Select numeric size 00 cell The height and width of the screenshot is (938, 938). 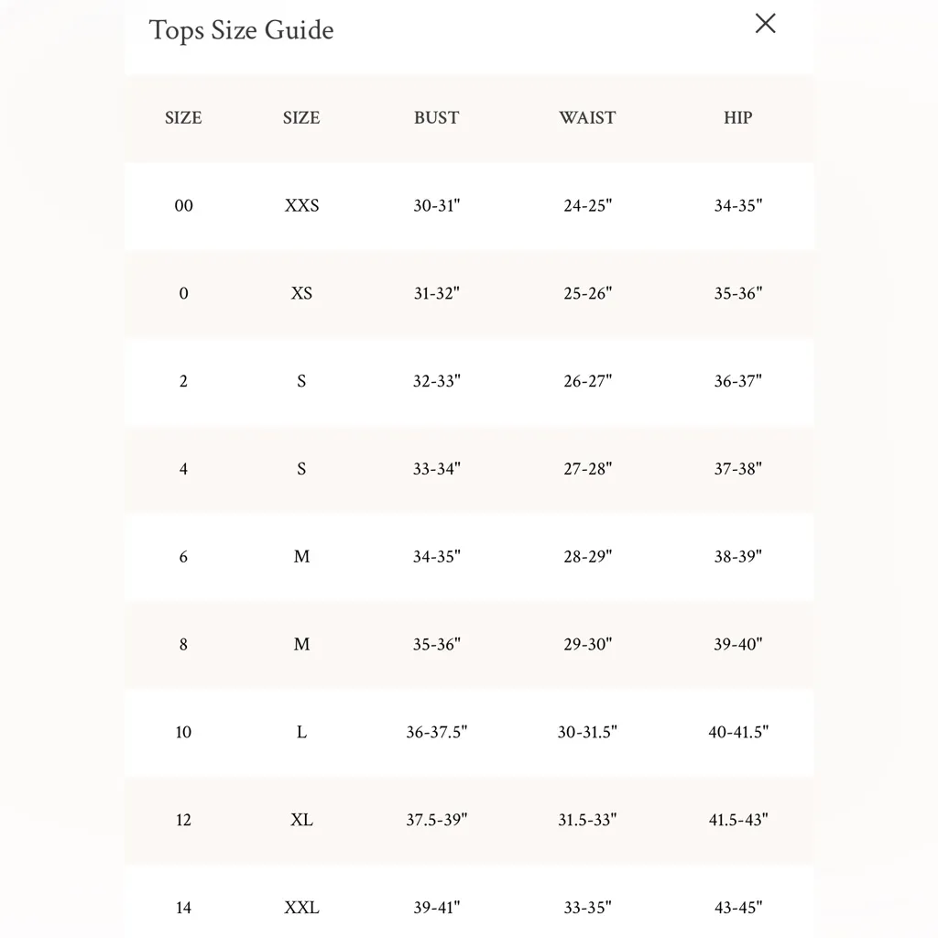click(x=183, y=205)
